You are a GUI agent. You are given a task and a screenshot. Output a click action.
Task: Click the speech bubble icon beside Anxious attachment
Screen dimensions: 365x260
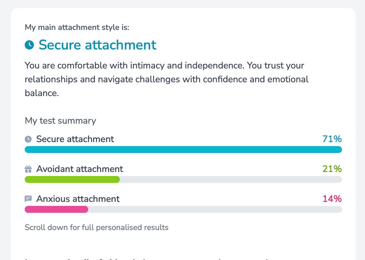(x=28, y=198)
